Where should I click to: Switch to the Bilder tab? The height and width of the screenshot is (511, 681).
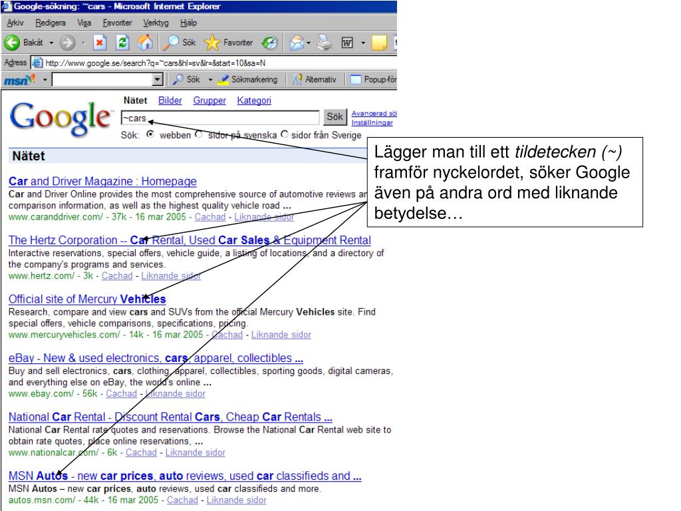click(x=170, y=100)
